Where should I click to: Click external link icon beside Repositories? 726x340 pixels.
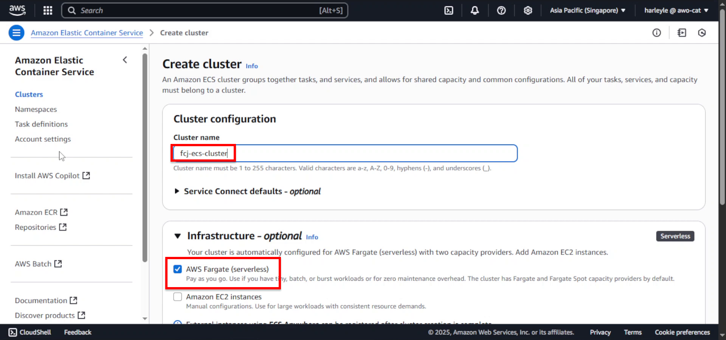point(63,227)
